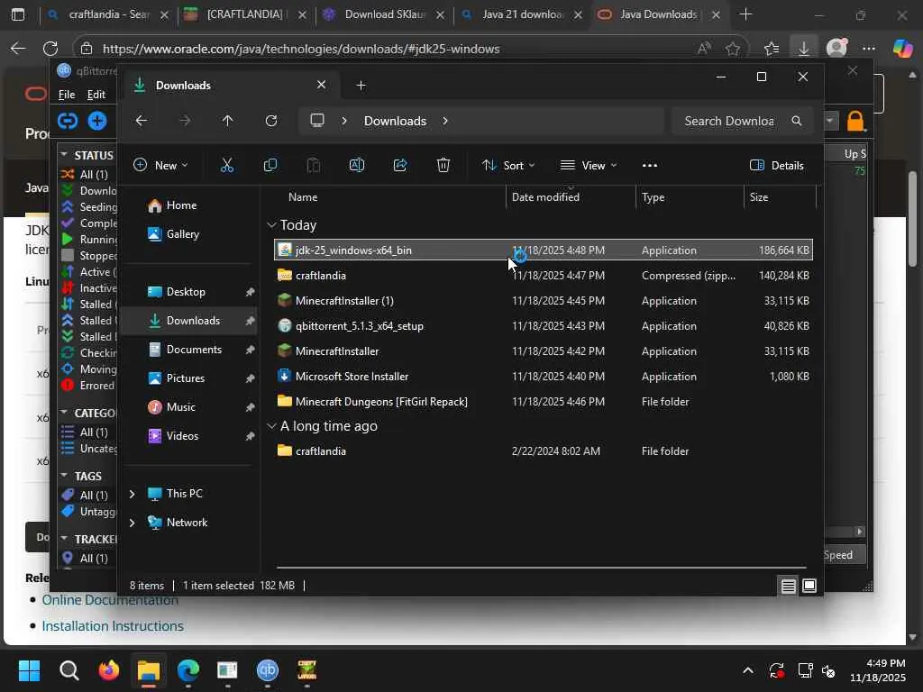Open Firefox from the taskbar

coord(108,670)
